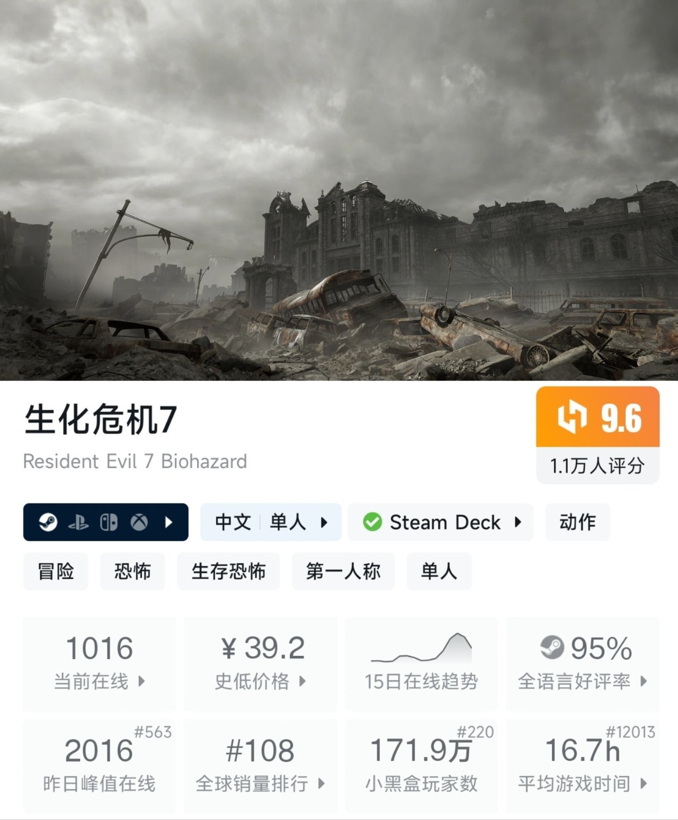Select the 第一人称 tag
678x820 pixels.
point(343,571)
